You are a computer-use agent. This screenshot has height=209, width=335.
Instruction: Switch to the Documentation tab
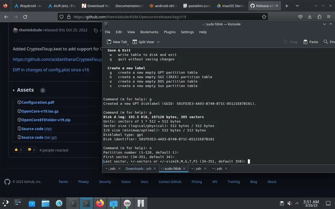[x=130, y=6]
